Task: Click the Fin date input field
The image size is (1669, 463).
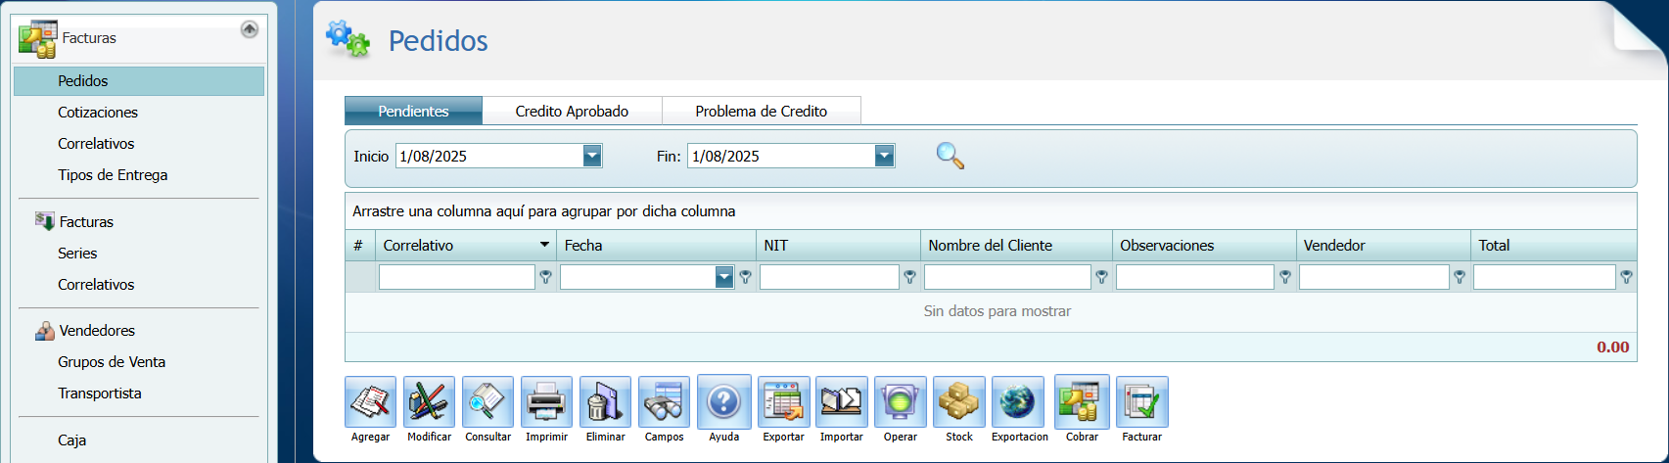Action: 781,156
